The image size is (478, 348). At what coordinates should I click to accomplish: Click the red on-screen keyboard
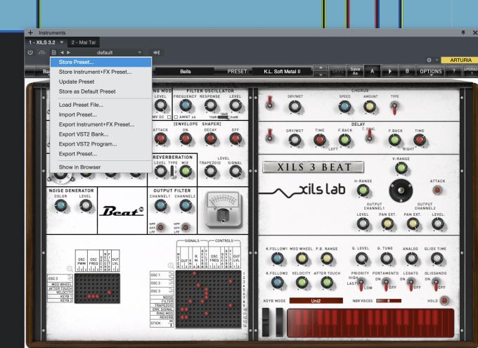coord(370,323)
